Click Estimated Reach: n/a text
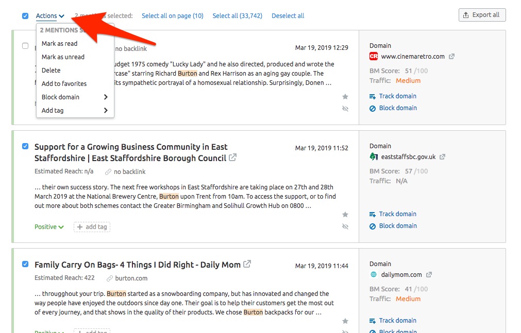Image resolution: width=521 pixels, height=333 pixels. tap(64, 171)
